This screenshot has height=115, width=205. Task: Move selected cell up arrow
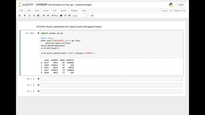pos(44,16)
